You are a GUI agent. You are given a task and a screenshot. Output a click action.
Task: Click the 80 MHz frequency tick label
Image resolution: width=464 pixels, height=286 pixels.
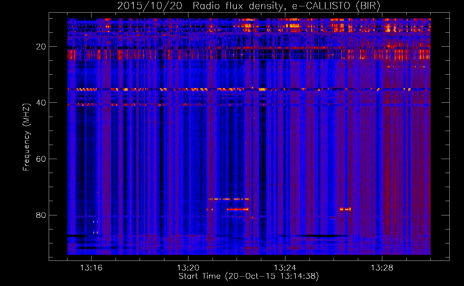41,215
